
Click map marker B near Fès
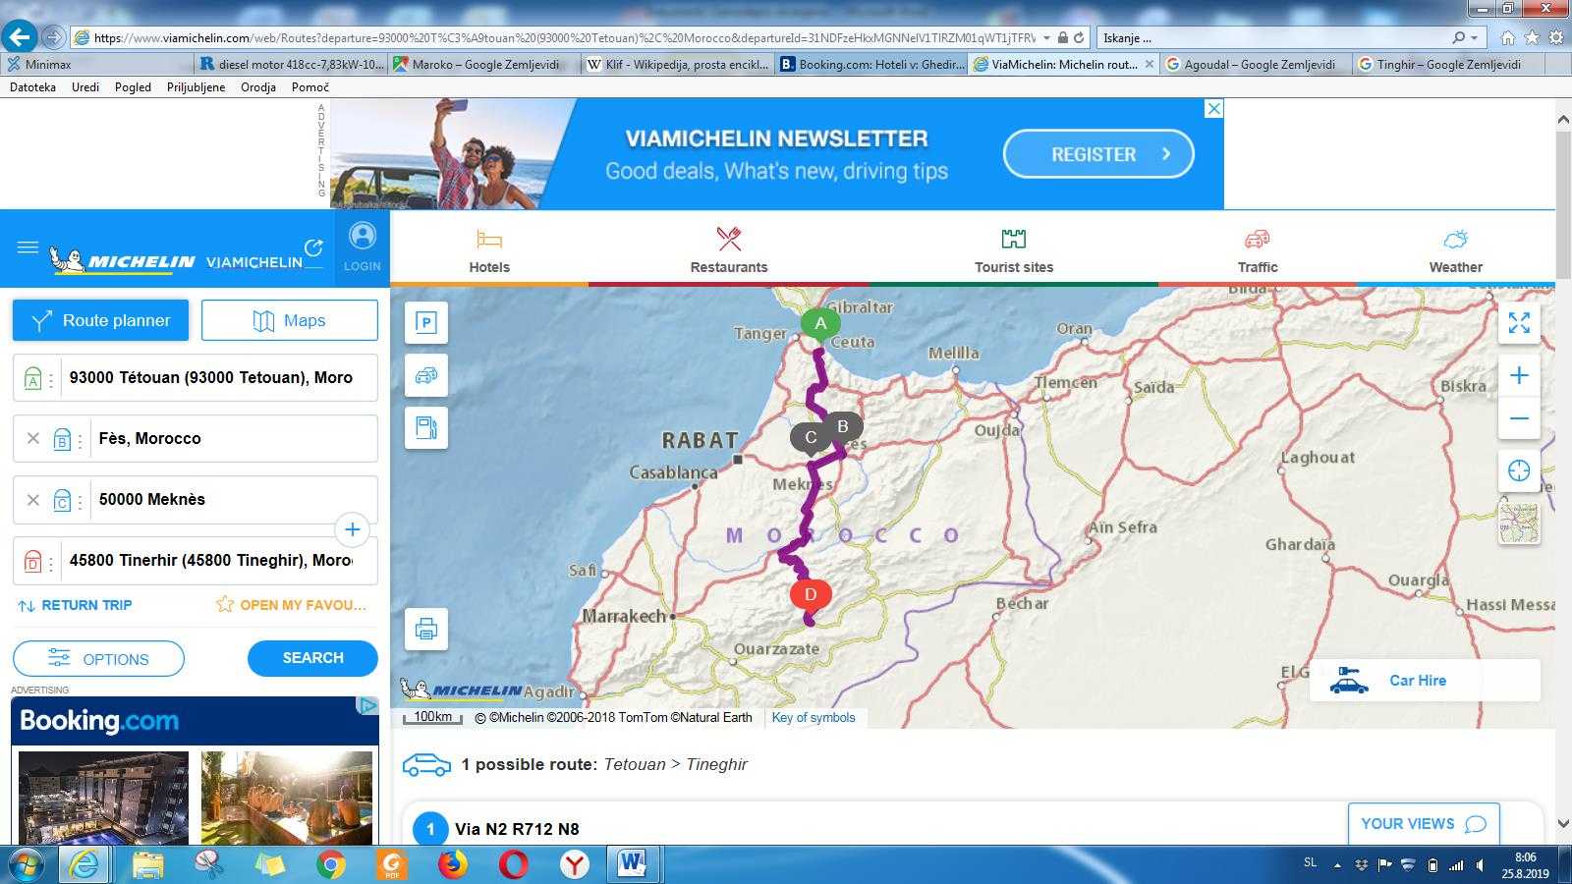[x=843, y=427]
